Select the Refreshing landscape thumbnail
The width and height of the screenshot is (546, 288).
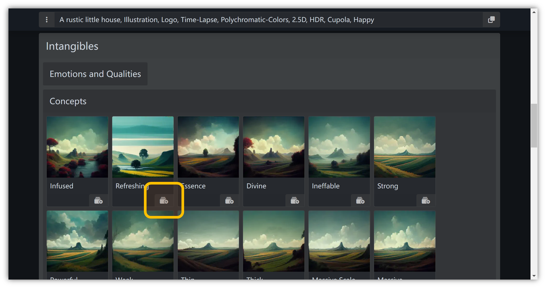click(143, 147)
